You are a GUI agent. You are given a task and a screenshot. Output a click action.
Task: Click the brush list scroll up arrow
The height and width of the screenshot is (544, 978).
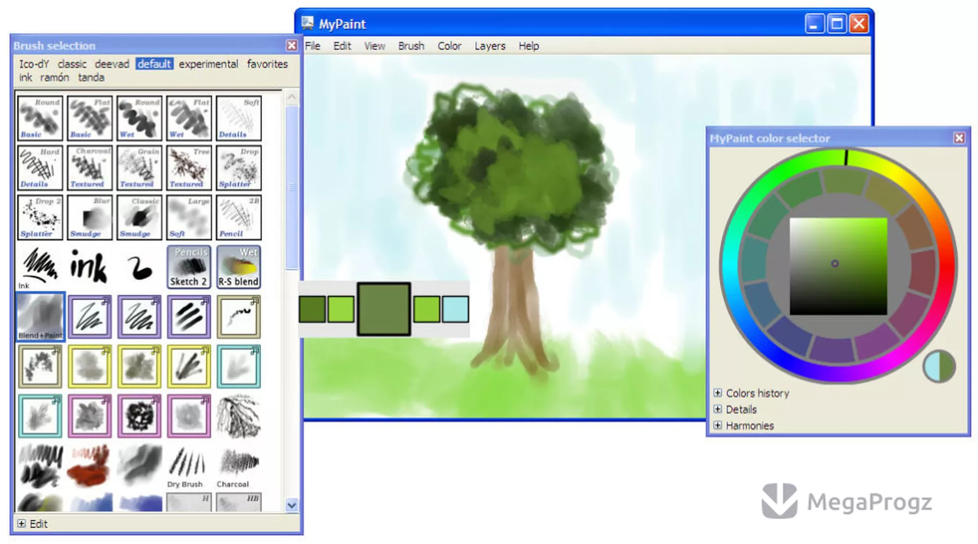(x=292, y=97)
